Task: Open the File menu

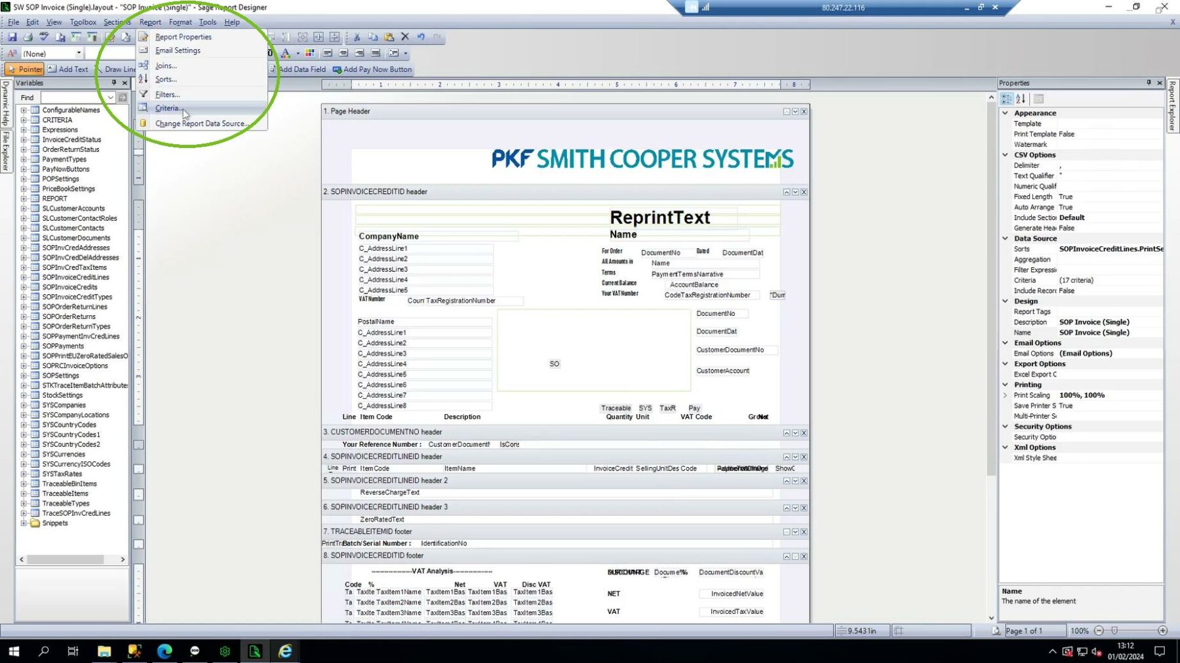Action: [x=13, y=22]
